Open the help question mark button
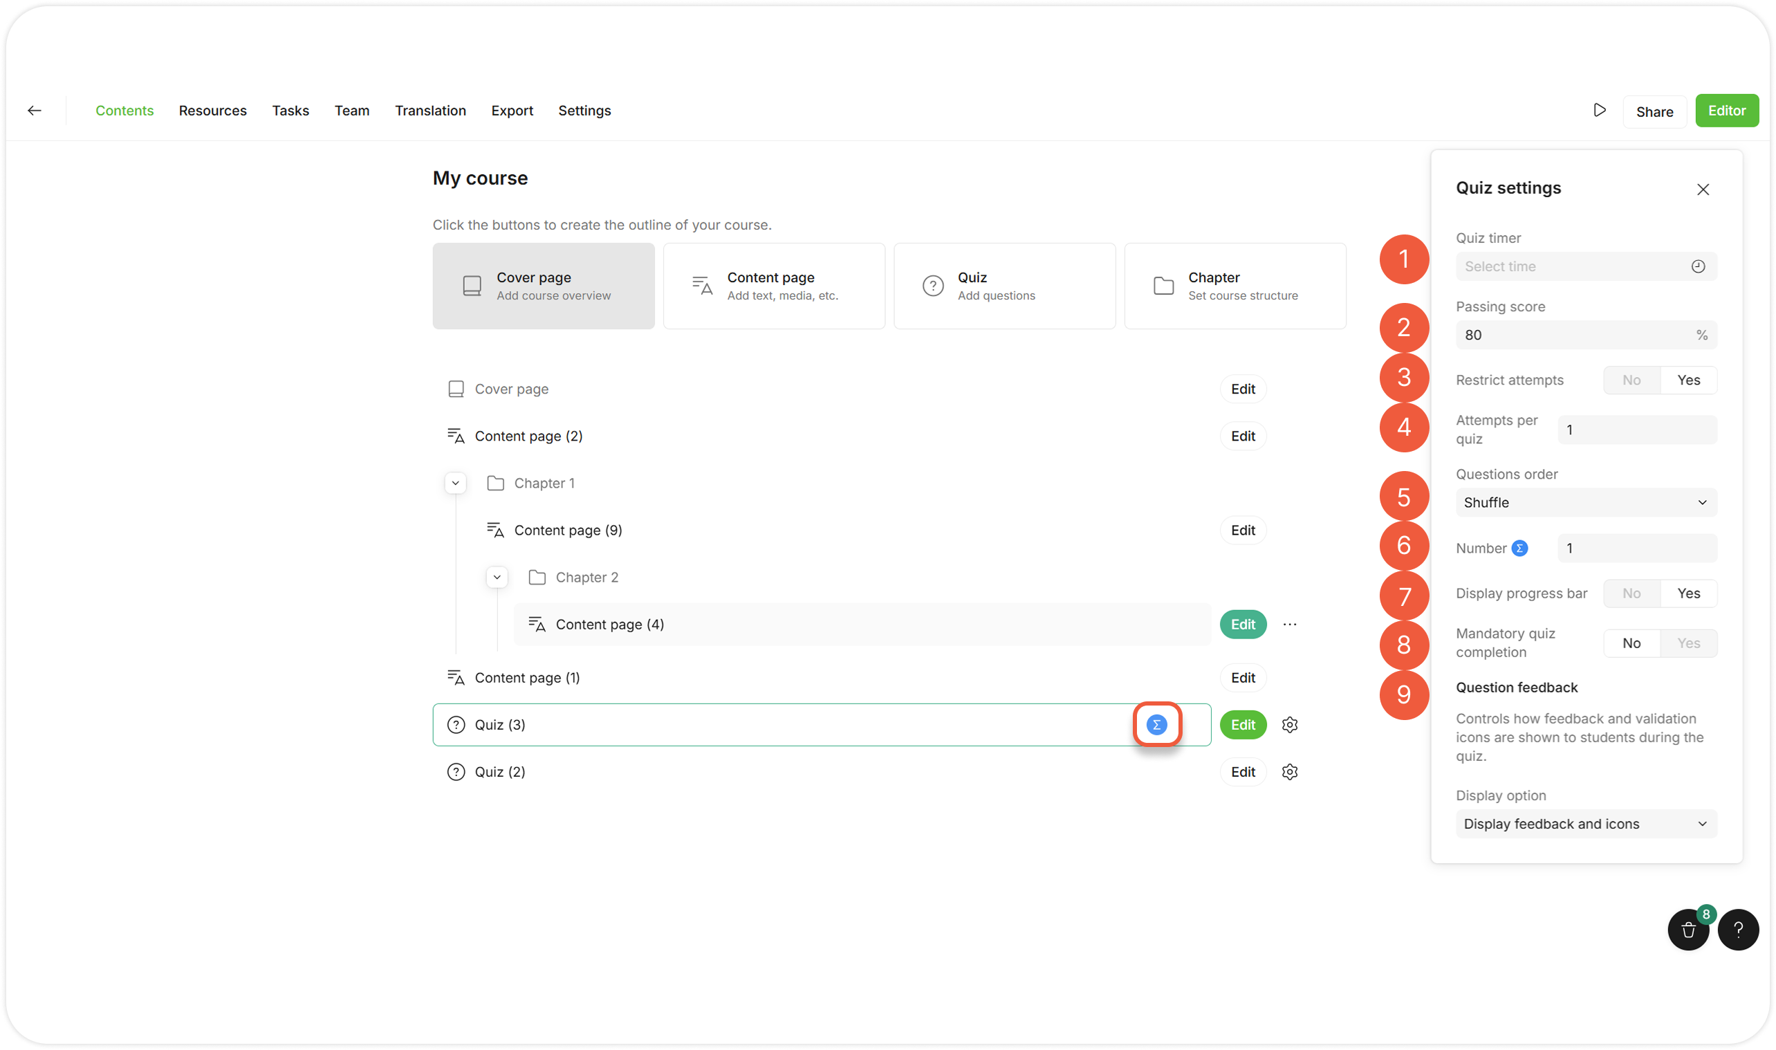 tap(1738, 930)
